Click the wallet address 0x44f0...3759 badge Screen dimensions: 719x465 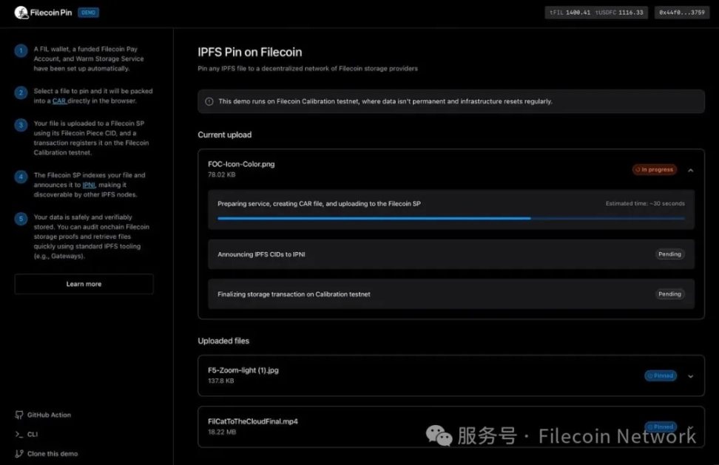(x=681, y=13)
